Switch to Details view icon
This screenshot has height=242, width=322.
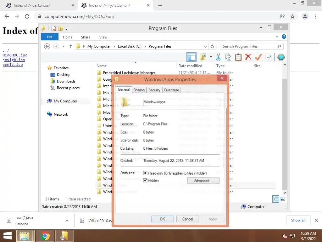coord(276,199)
